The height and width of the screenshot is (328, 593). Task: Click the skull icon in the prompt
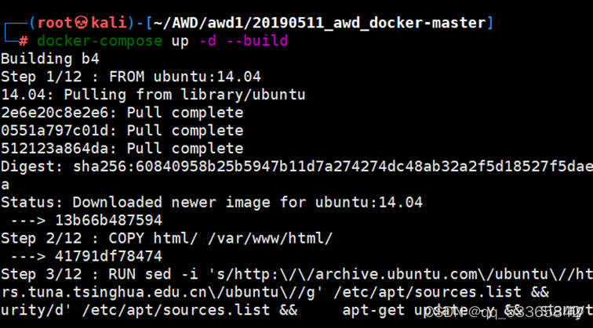click(82, 23)
